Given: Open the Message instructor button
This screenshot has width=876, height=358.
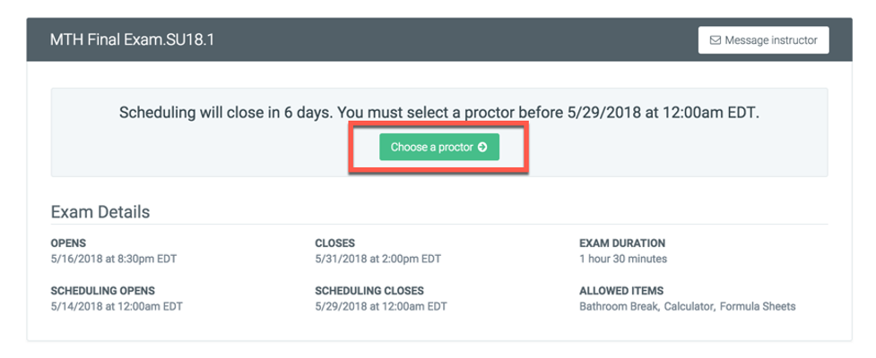Looking at the screenshot, I should point(763,40).
